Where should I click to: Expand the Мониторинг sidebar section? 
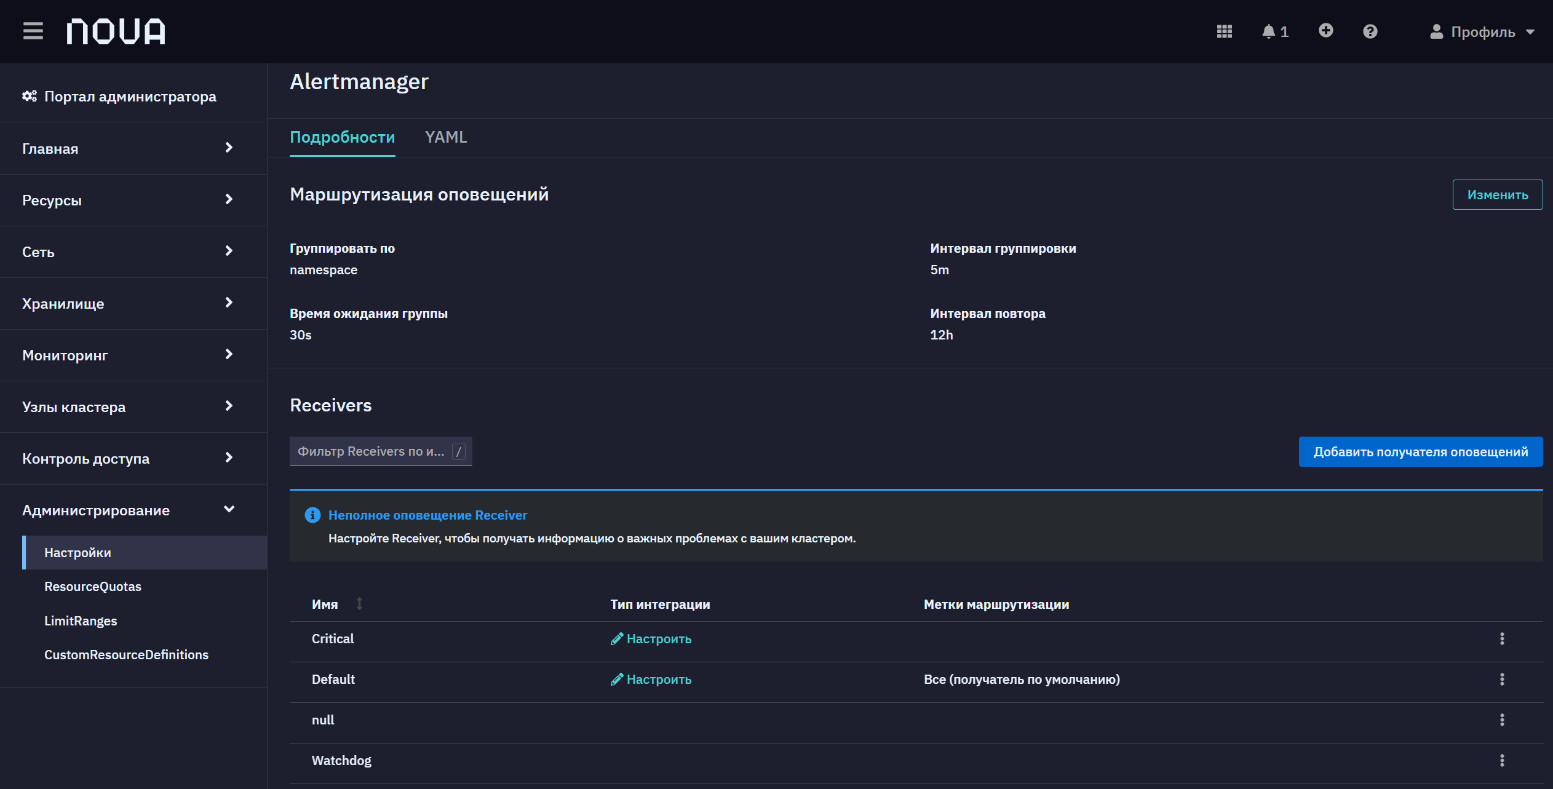[x=133, y=355]
